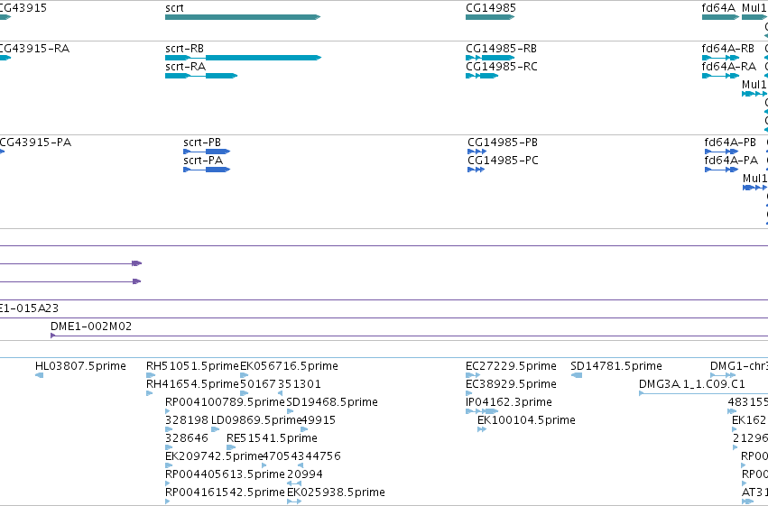Select the CG14985-PC protein

pyautogui.click(x=477, y=170)
